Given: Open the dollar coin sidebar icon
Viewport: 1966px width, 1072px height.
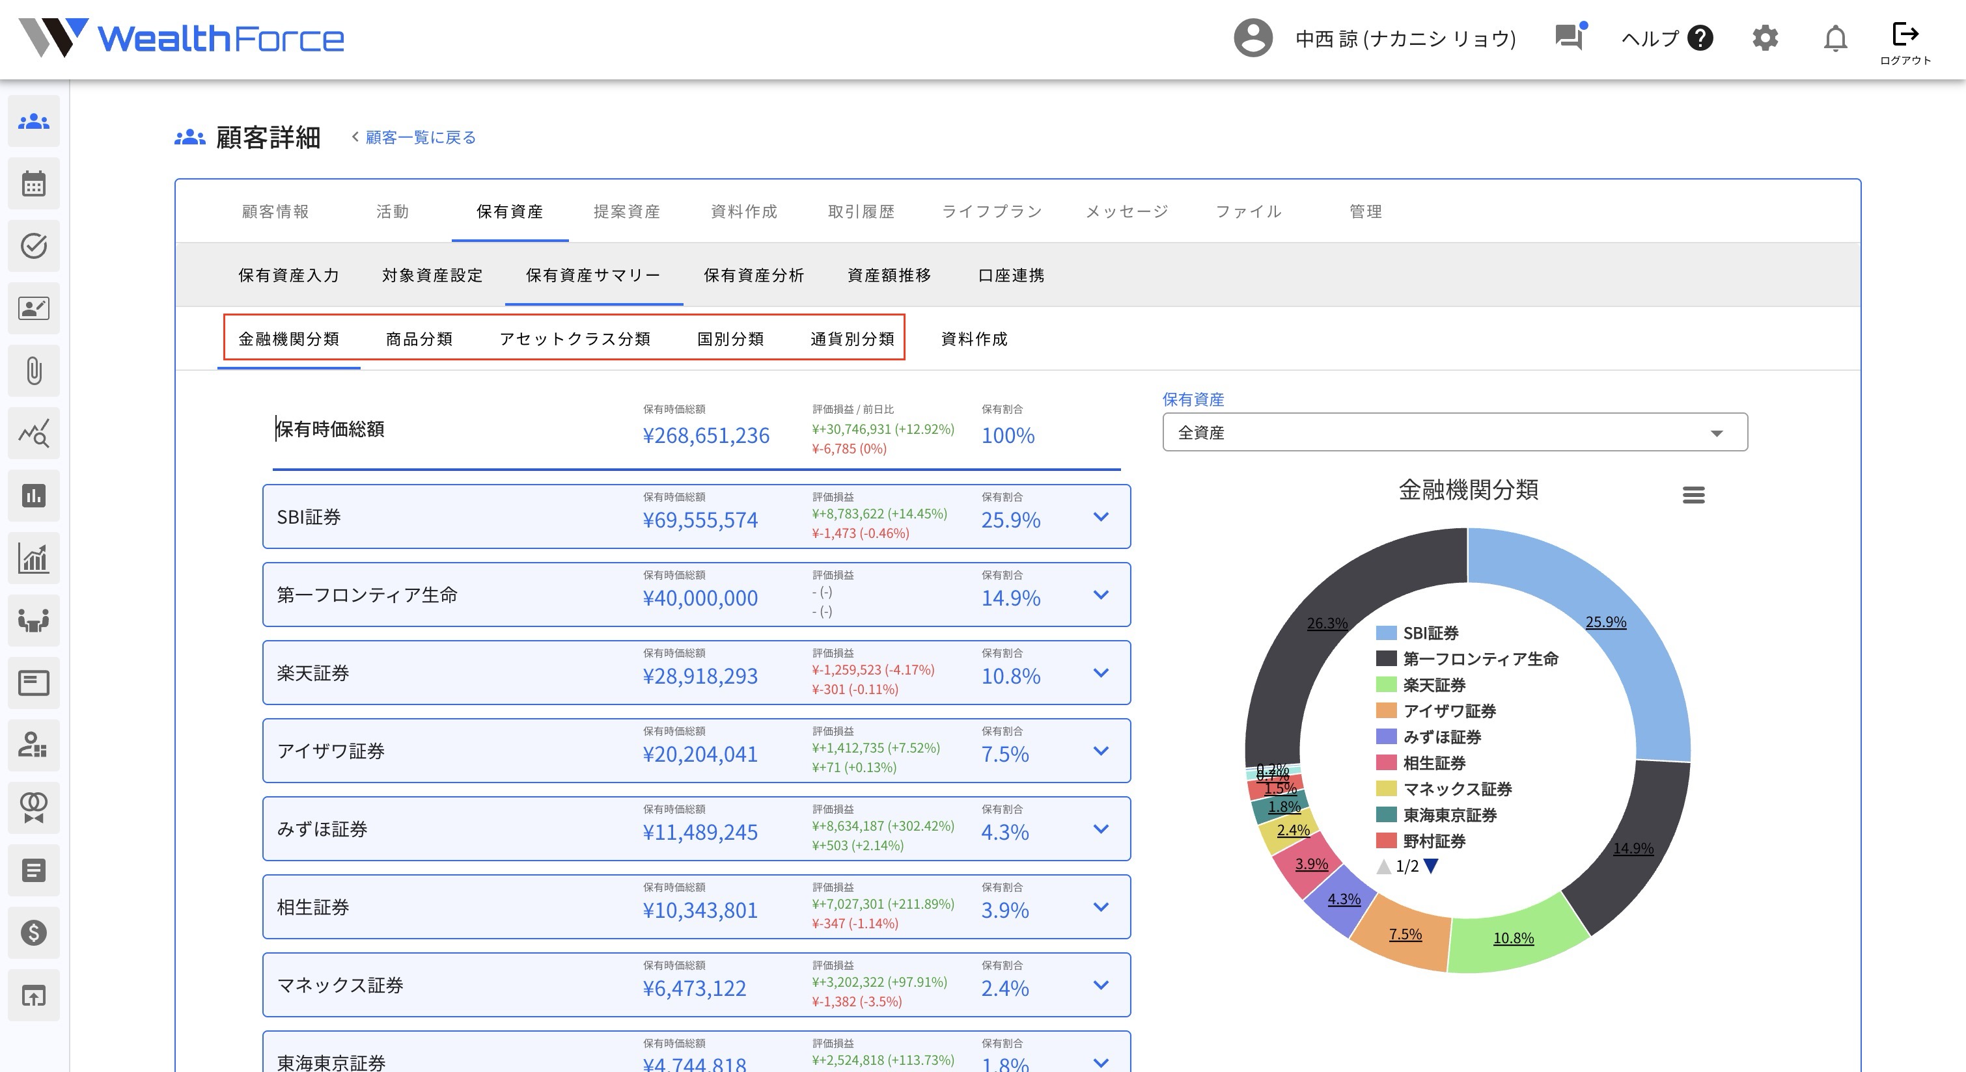Looking at the screenshot, I should pos(34,933).
